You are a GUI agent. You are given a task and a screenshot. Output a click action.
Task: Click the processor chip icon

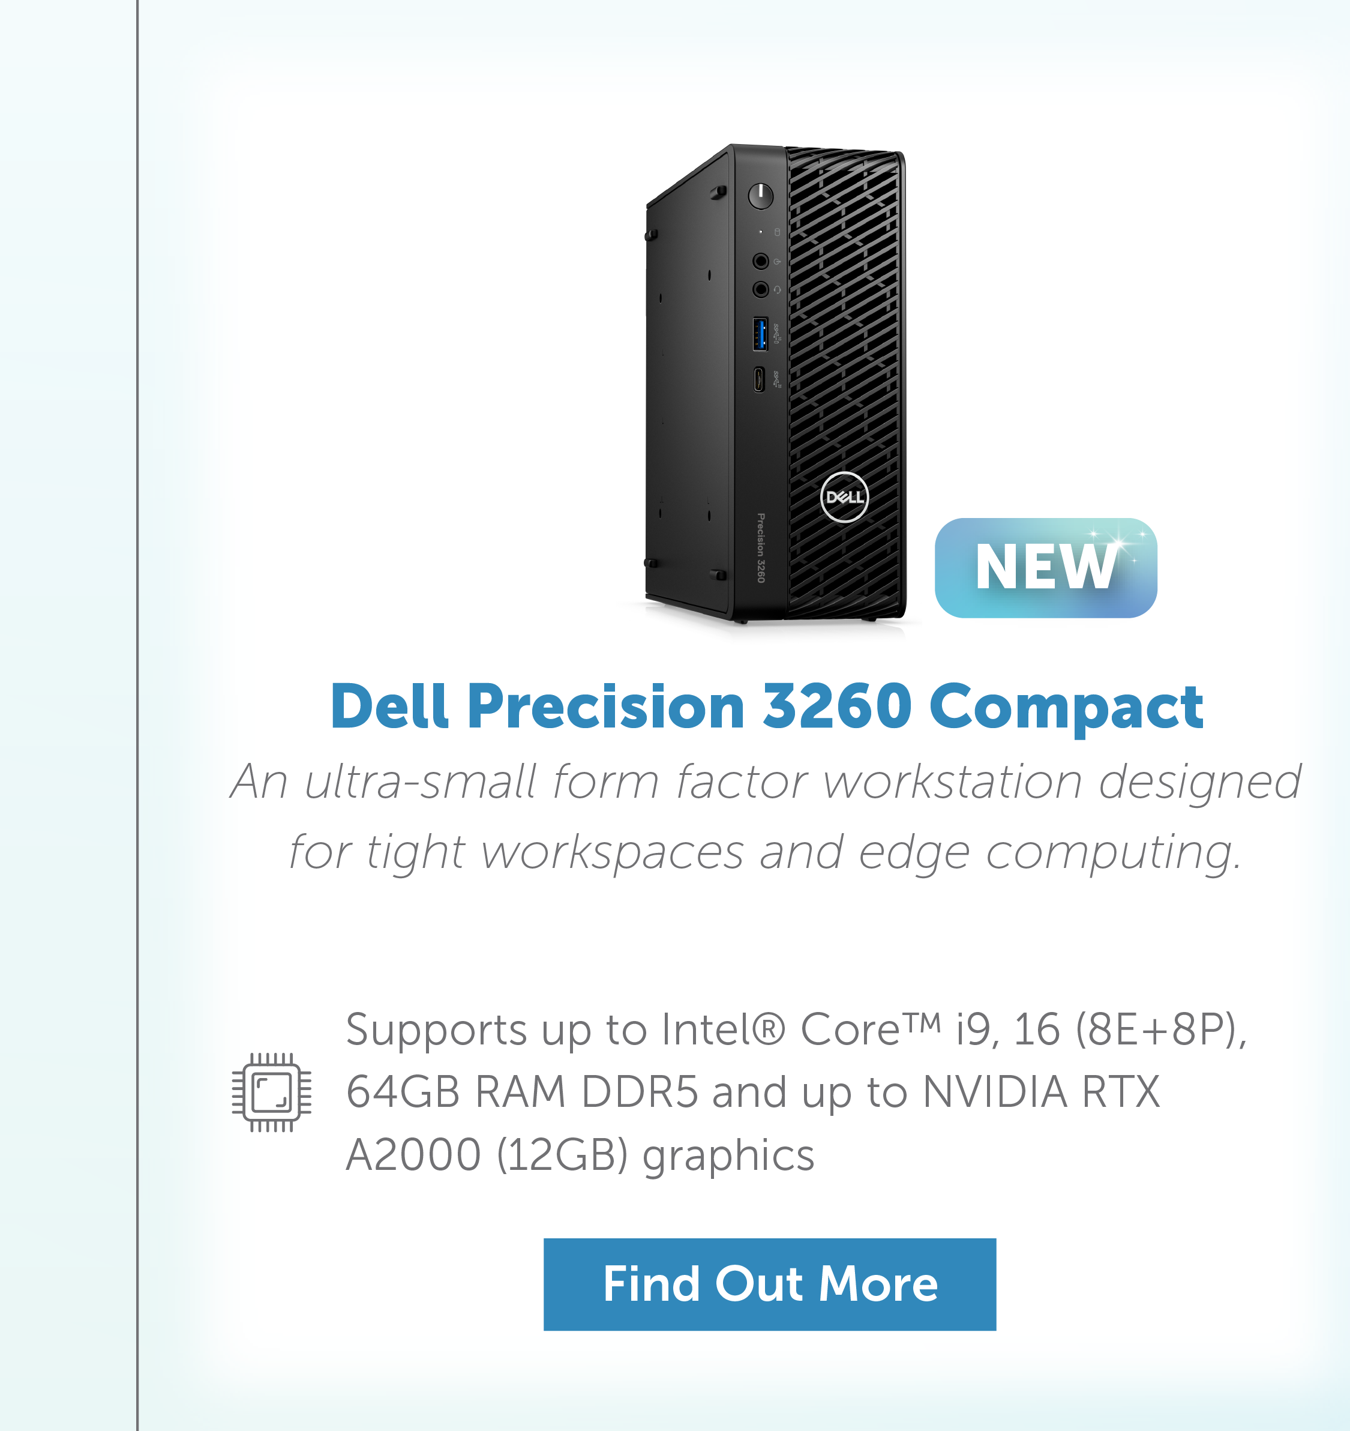[x=271, y=1092]
